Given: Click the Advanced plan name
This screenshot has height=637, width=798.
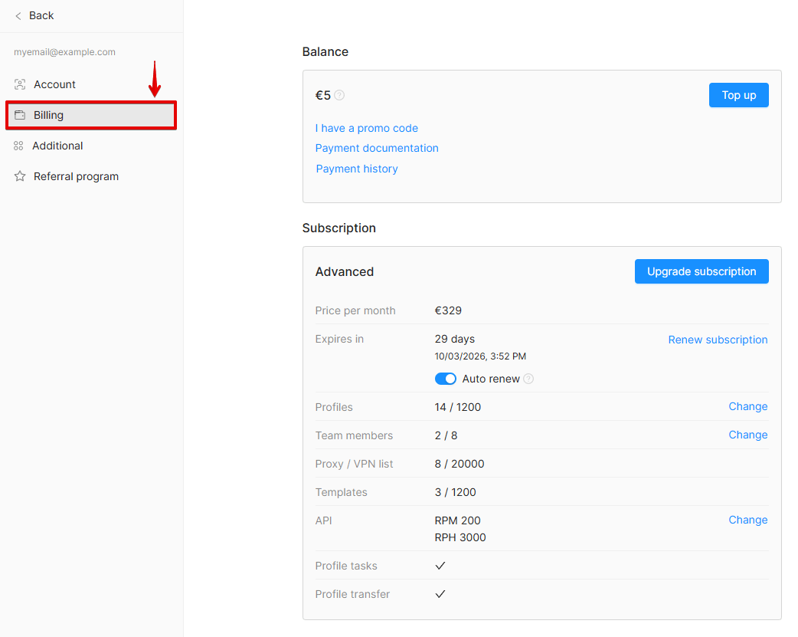Looking at the screenshot, I should click(x=345, y=271).
